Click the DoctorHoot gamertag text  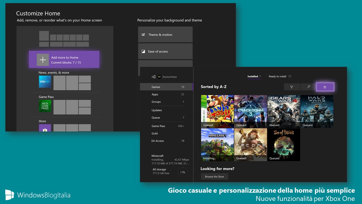point(170,77)
